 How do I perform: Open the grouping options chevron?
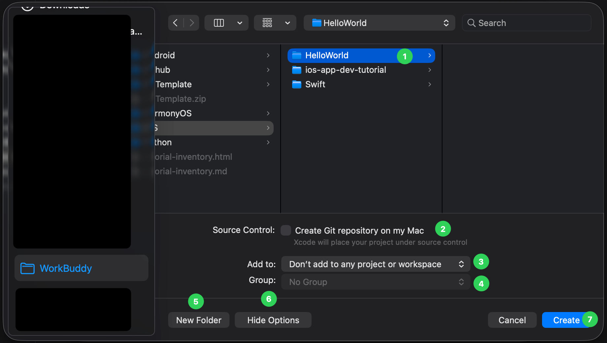(288, 23)
